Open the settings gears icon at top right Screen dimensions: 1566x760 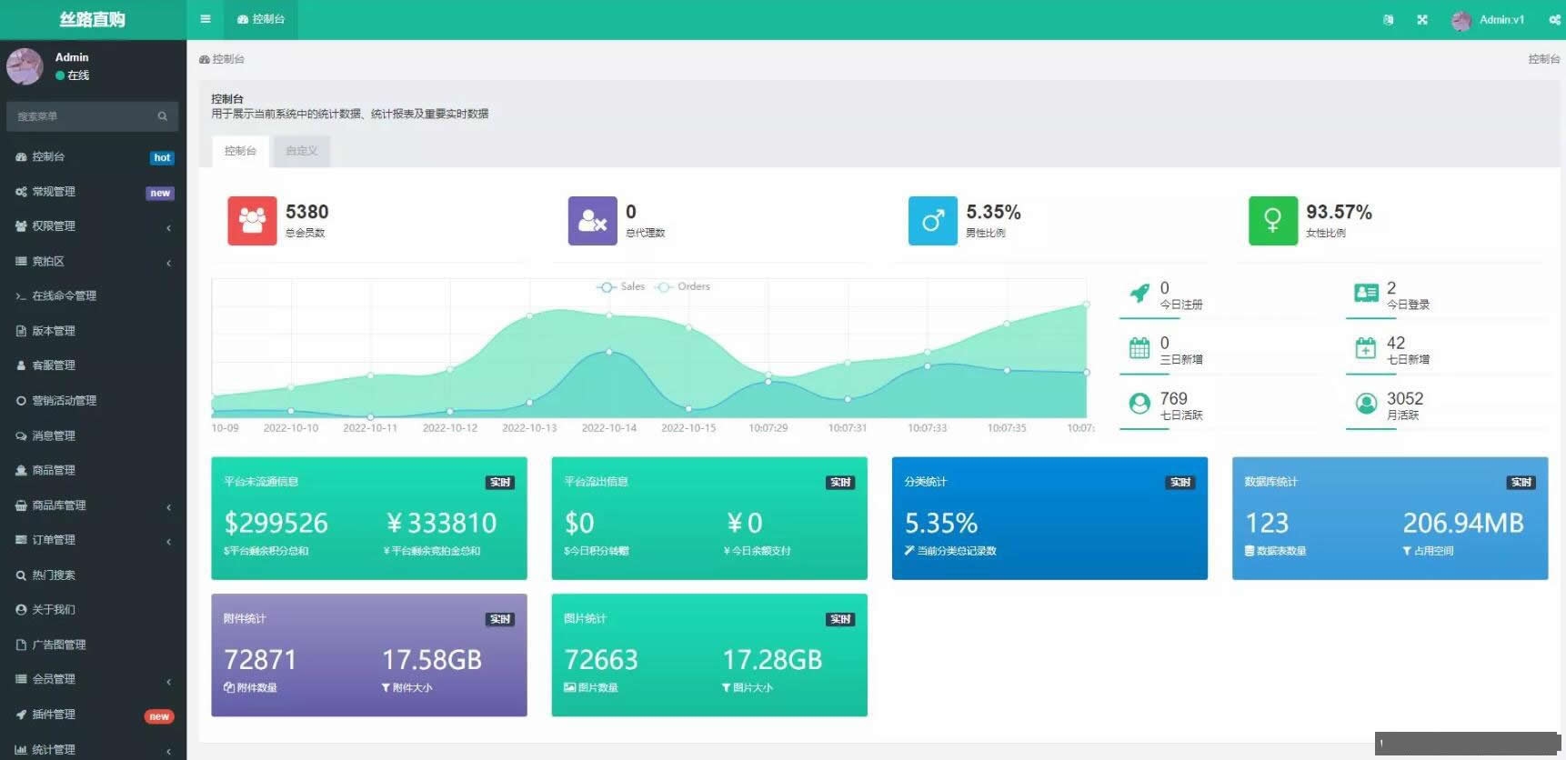tap(1554, 19)
